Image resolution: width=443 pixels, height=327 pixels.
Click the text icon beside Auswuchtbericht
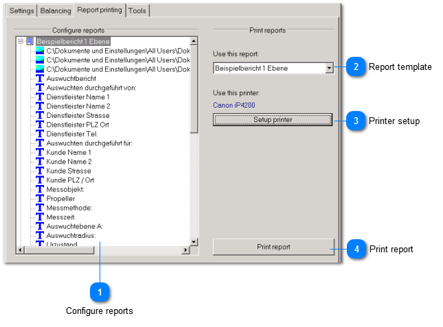pos(40,79)
